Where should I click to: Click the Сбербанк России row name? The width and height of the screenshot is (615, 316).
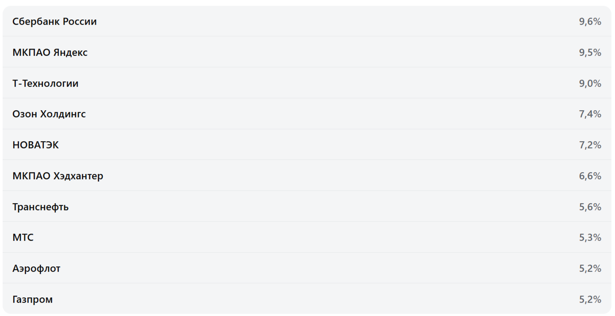(x=54, y=22)
